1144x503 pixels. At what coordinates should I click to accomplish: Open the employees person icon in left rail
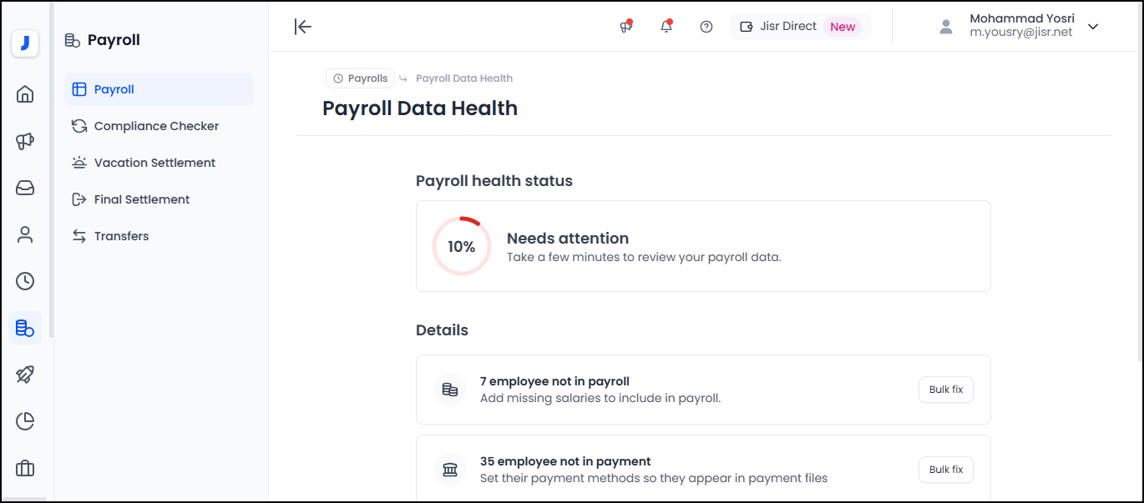click(x=25, y=234)
